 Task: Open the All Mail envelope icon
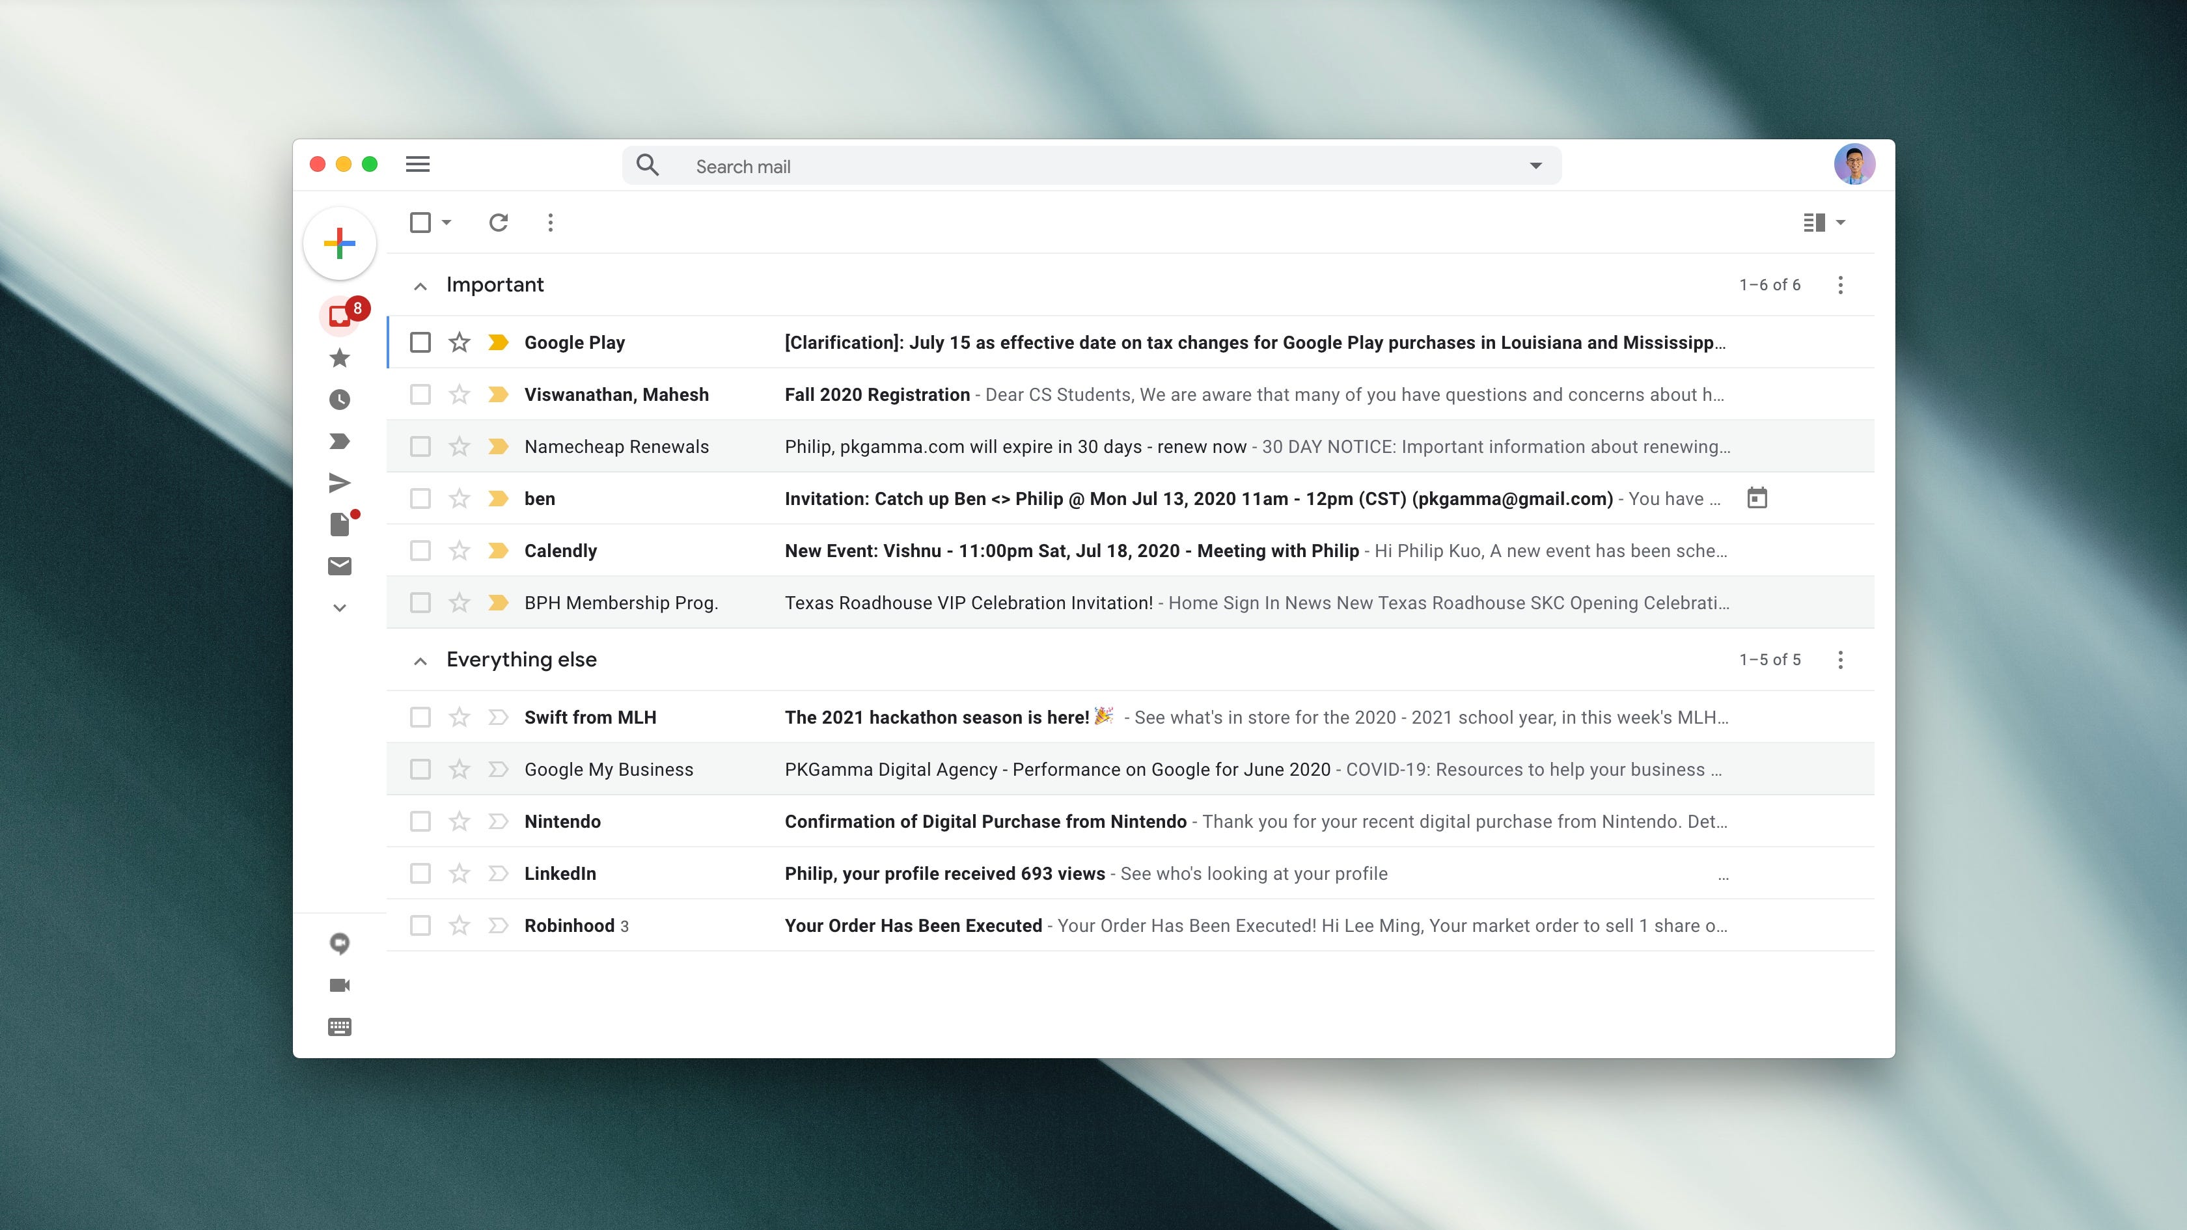point(340,566)
